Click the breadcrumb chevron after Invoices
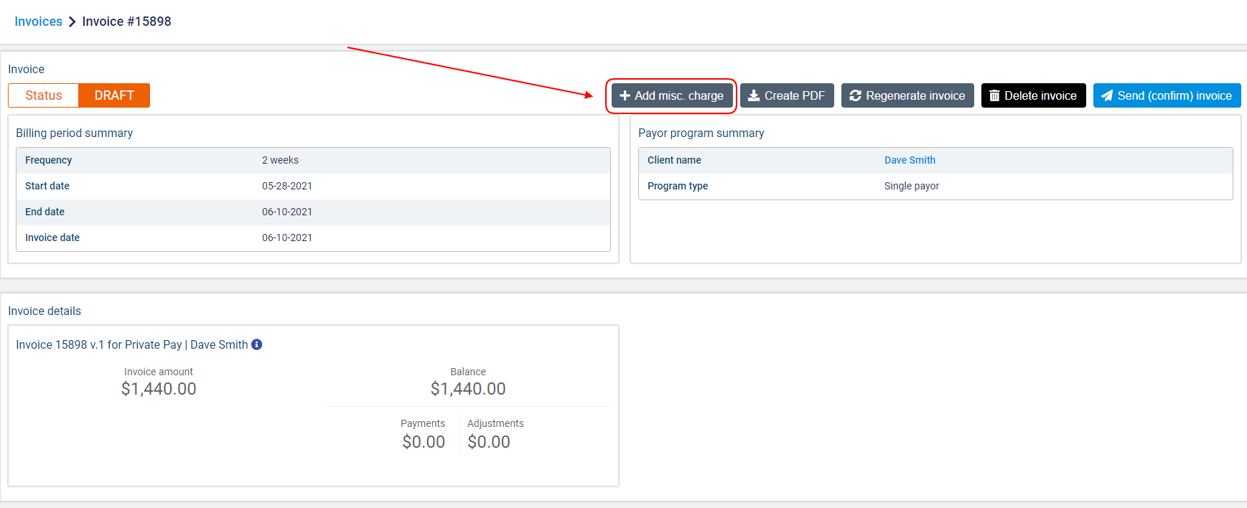 (72, 22)
